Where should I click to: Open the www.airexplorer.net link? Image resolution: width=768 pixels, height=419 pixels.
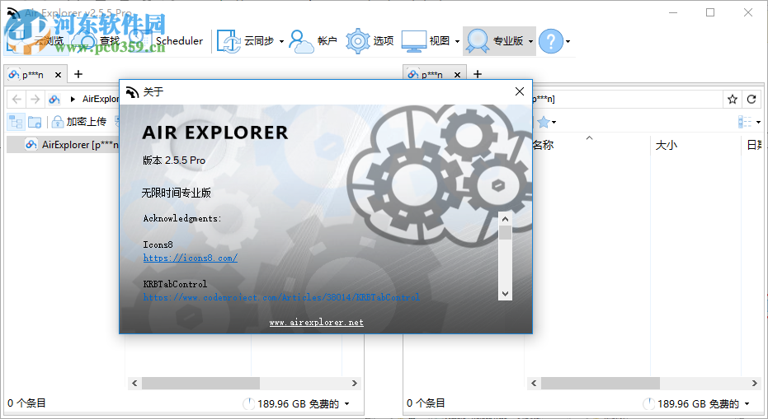point(317,322)
